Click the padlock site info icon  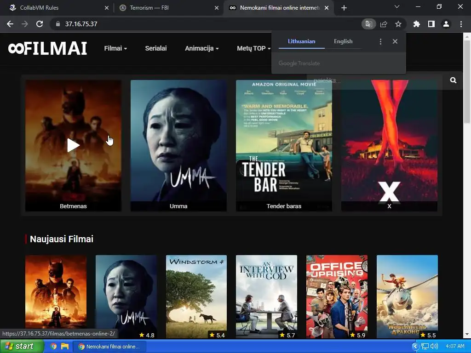[58, 24]
